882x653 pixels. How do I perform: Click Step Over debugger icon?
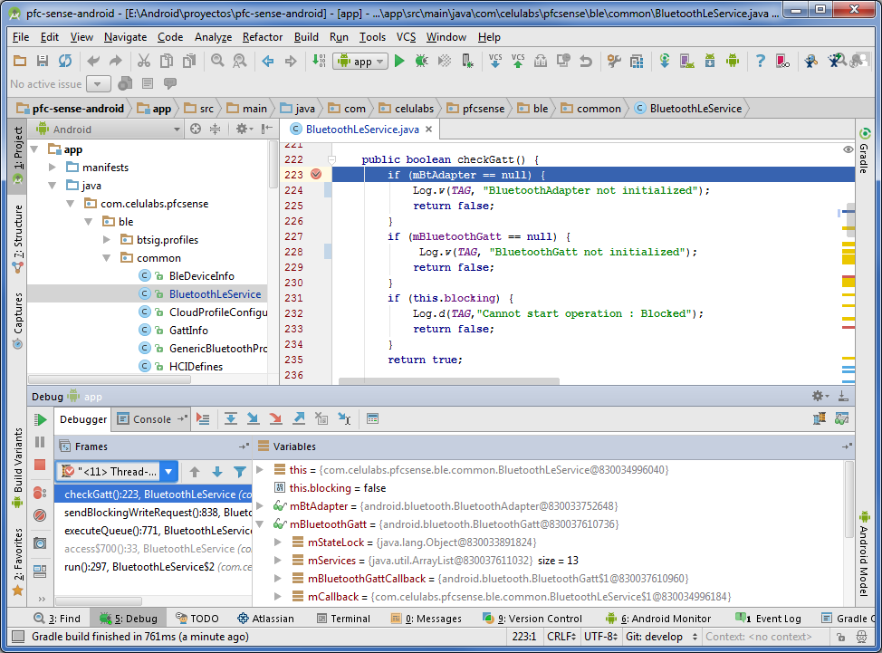coord(231,418)
